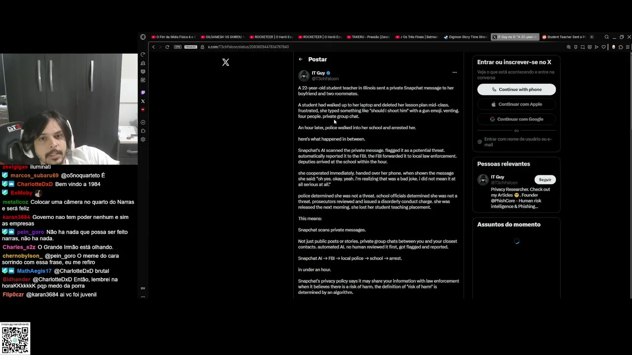Reload the current X page
Screen dimensions: 632x355
pos(167,47)
